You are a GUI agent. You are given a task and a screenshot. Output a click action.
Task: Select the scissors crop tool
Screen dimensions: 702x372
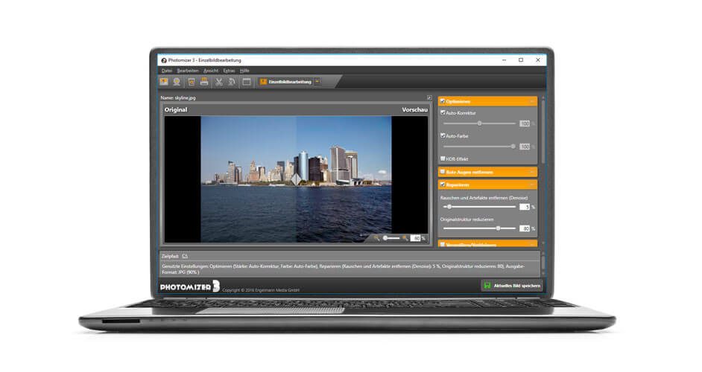click(x=219, y=82)
